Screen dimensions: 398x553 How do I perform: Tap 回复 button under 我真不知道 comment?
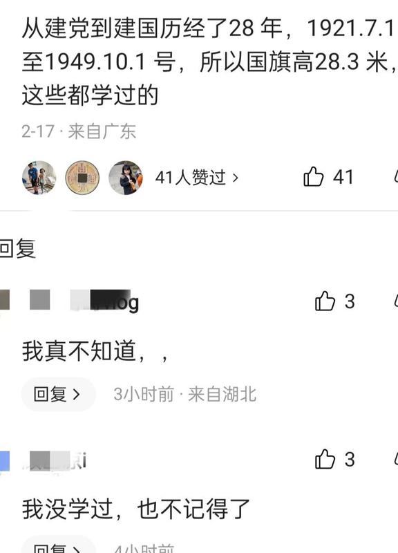click(x=58, y=394)
